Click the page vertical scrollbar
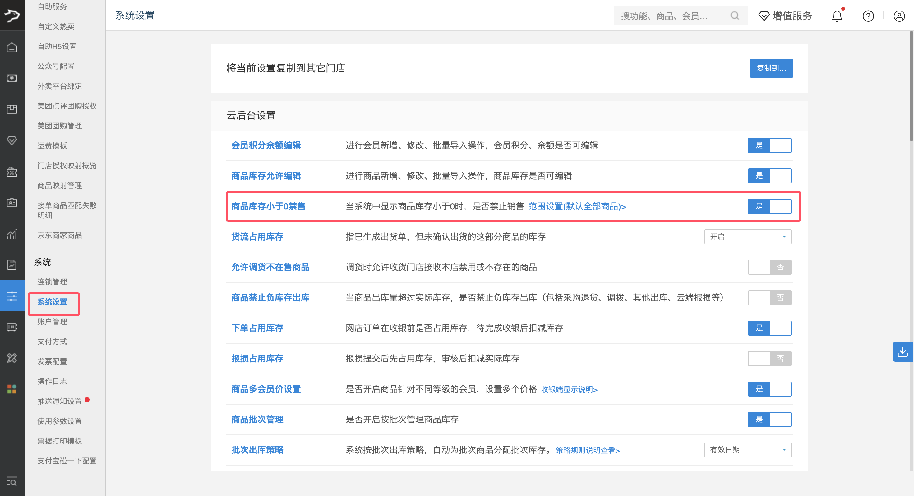This screenshot has height=496, width=914. point(911,86)
